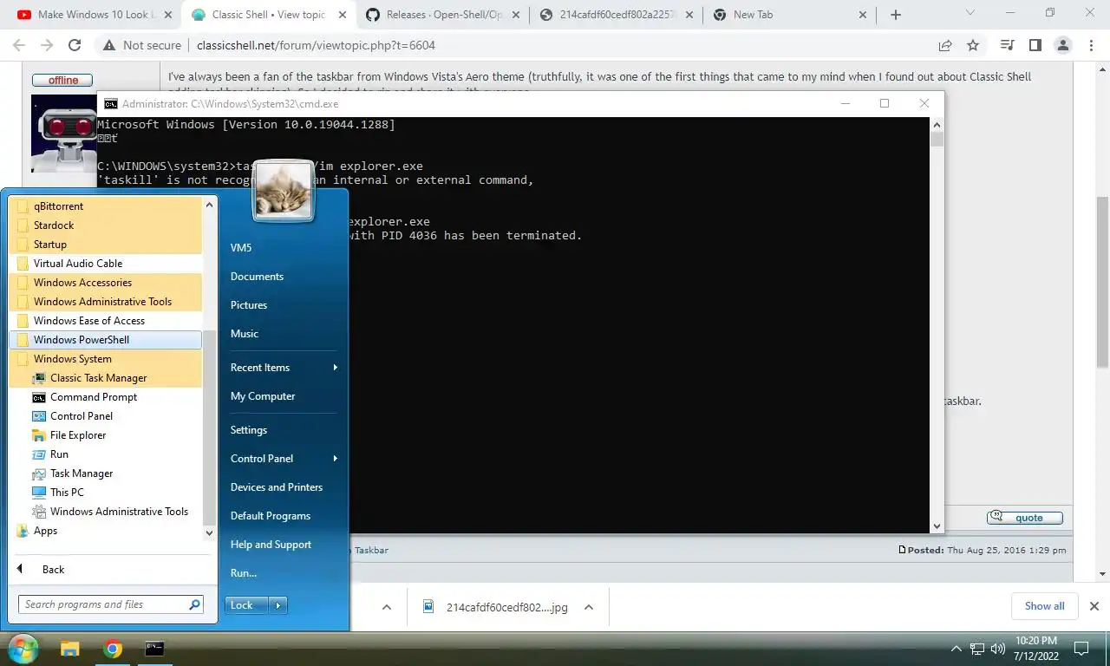Go back in Chrome
1110x666 pixels.
tap(19, 45)
